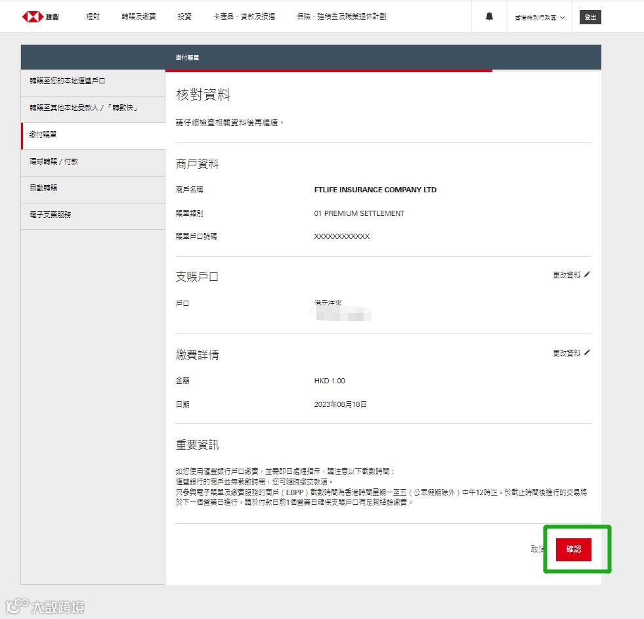Click the red 確認 confirm button
Viewport: 644px width, 619px height.
pyautogui.click(x=573, y=549)
